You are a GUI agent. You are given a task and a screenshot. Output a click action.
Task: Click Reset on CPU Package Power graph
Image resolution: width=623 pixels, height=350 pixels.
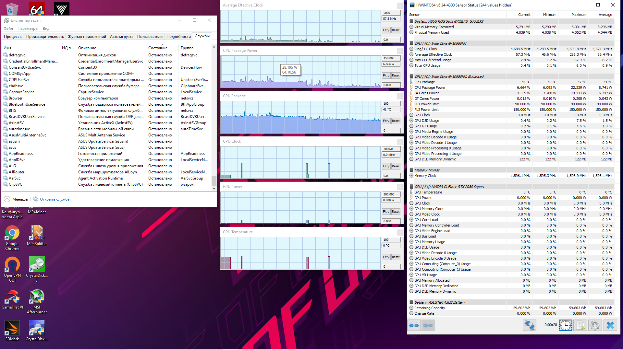[396, 76]
